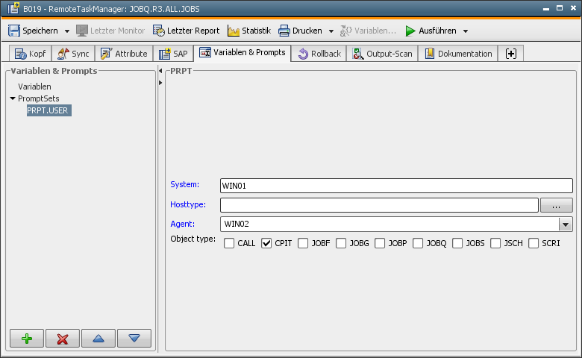The height and width of the screenshot is (358, 582).
Task: Open the SAP tab
Action: (x=173, y=54)
